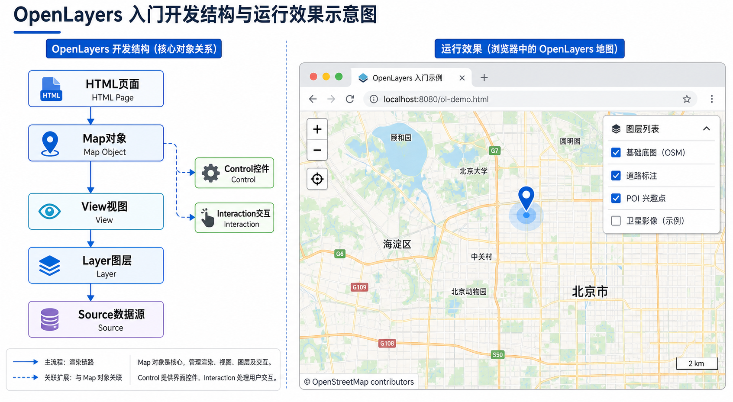733x402 pixels.
Task: Click 北京大学 label on map
Action: 473,171
